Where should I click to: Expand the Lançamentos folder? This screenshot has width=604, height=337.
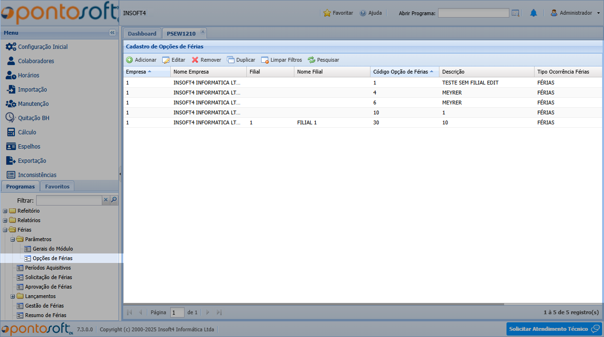click(x=13, y=296)
